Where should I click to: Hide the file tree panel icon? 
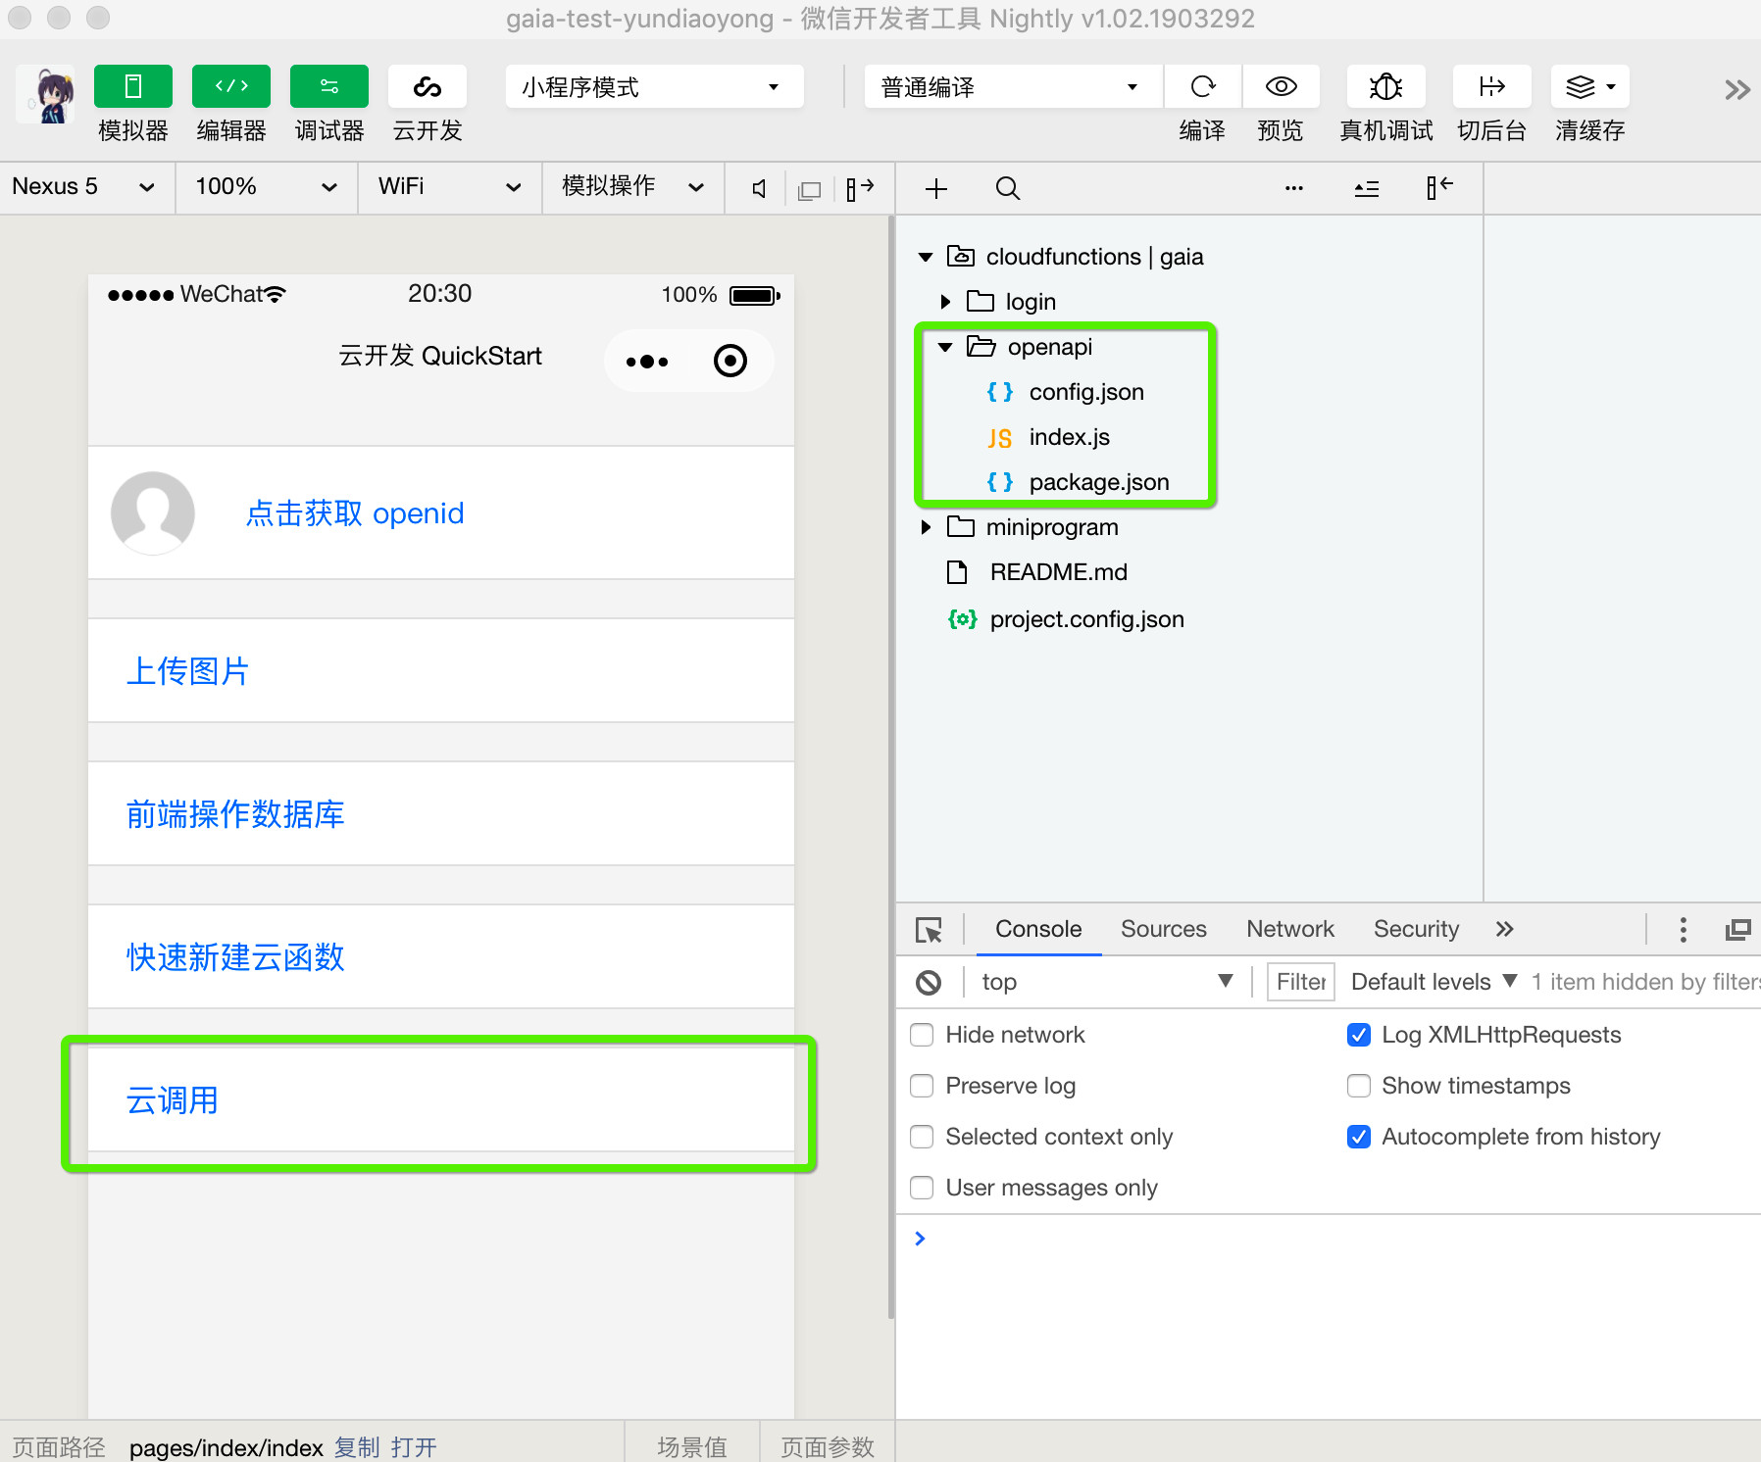pyautogui.click(x=1439, y=187)
